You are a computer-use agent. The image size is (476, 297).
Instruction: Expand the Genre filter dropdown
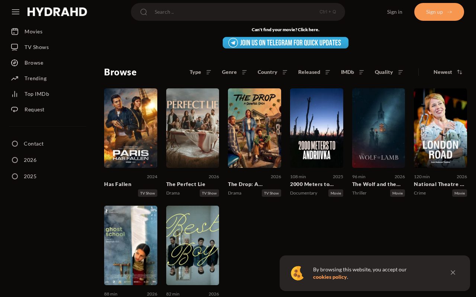tap(234, 72)
